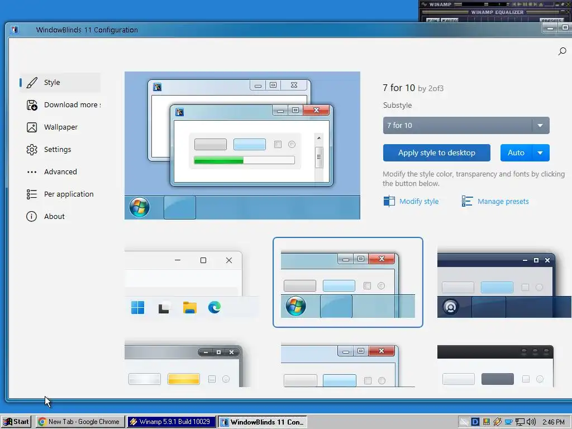Click the Winamp lightning tray icon
This screenshot has width=572, height=429.
pyautogui.click(x=497, y=422)
